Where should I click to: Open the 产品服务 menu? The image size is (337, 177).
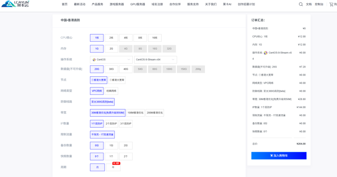pos(97,4)
